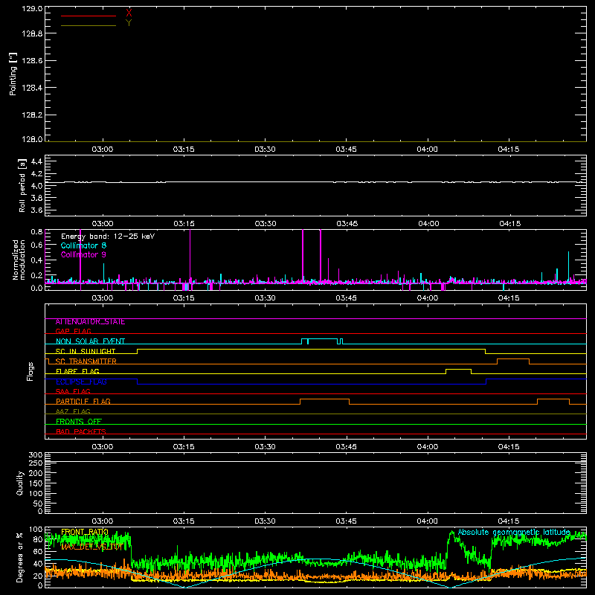Click the 03:45 time label under Flags plot
The image size is (595, 595).
point(346,447)
